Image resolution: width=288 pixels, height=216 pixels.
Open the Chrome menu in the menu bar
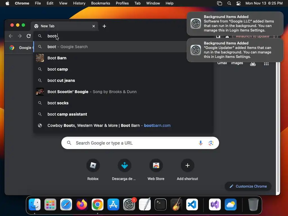point(22,3)
